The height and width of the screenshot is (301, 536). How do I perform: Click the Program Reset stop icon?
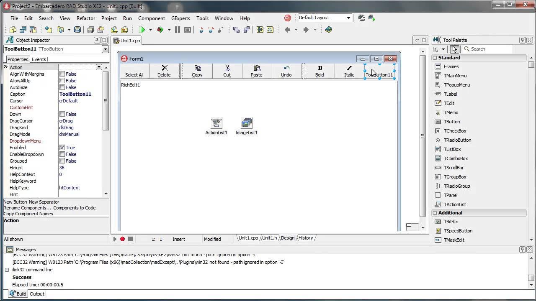tap(188, 30)
